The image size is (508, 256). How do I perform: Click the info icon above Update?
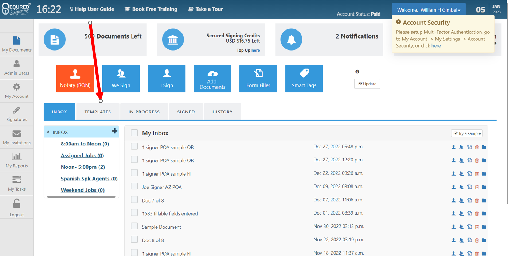(x=357, y=72)
